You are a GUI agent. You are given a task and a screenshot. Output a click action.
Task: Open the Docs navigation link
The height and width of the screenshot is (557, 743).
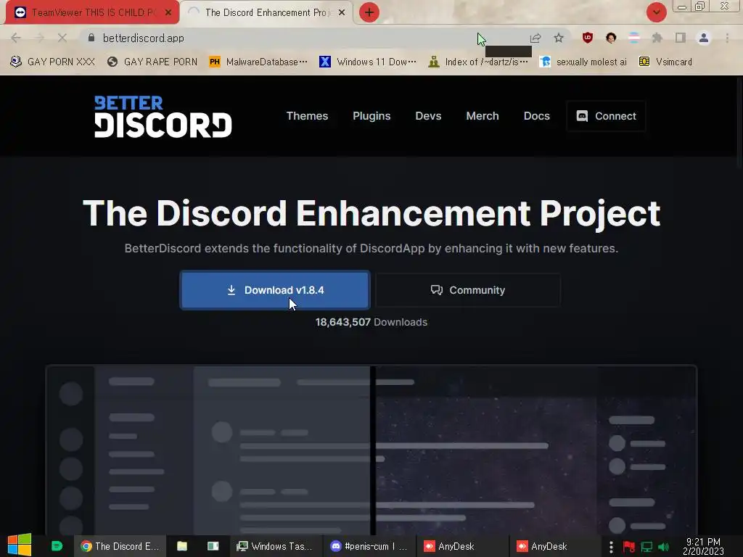(x=537, y=116)
